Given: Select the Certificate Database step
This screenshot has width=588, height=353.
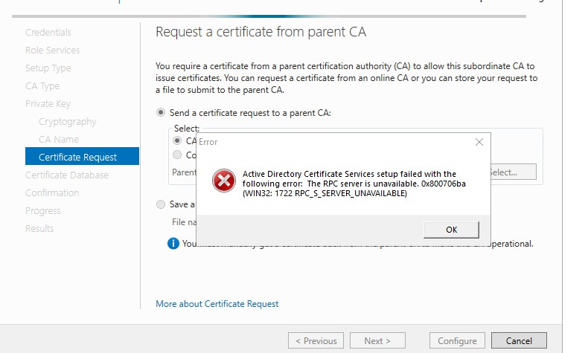Looking at the screenshot, I should pos(67,175).
